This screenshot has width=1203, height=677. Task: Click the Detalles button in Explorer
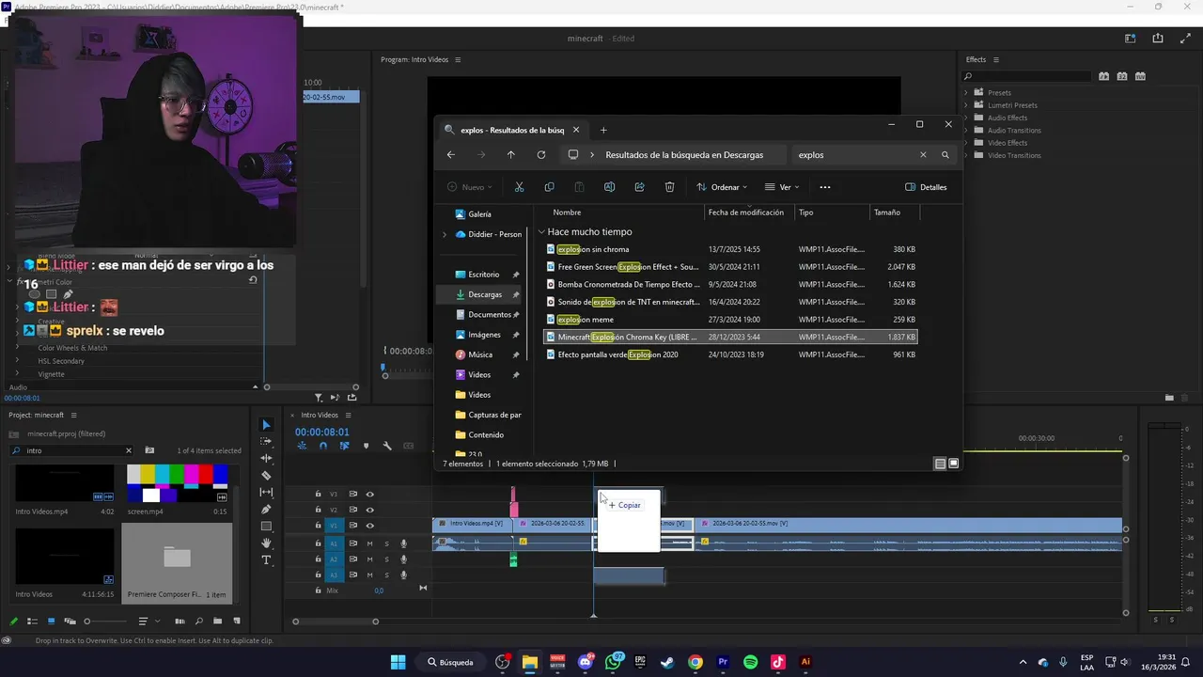point(926,187)
